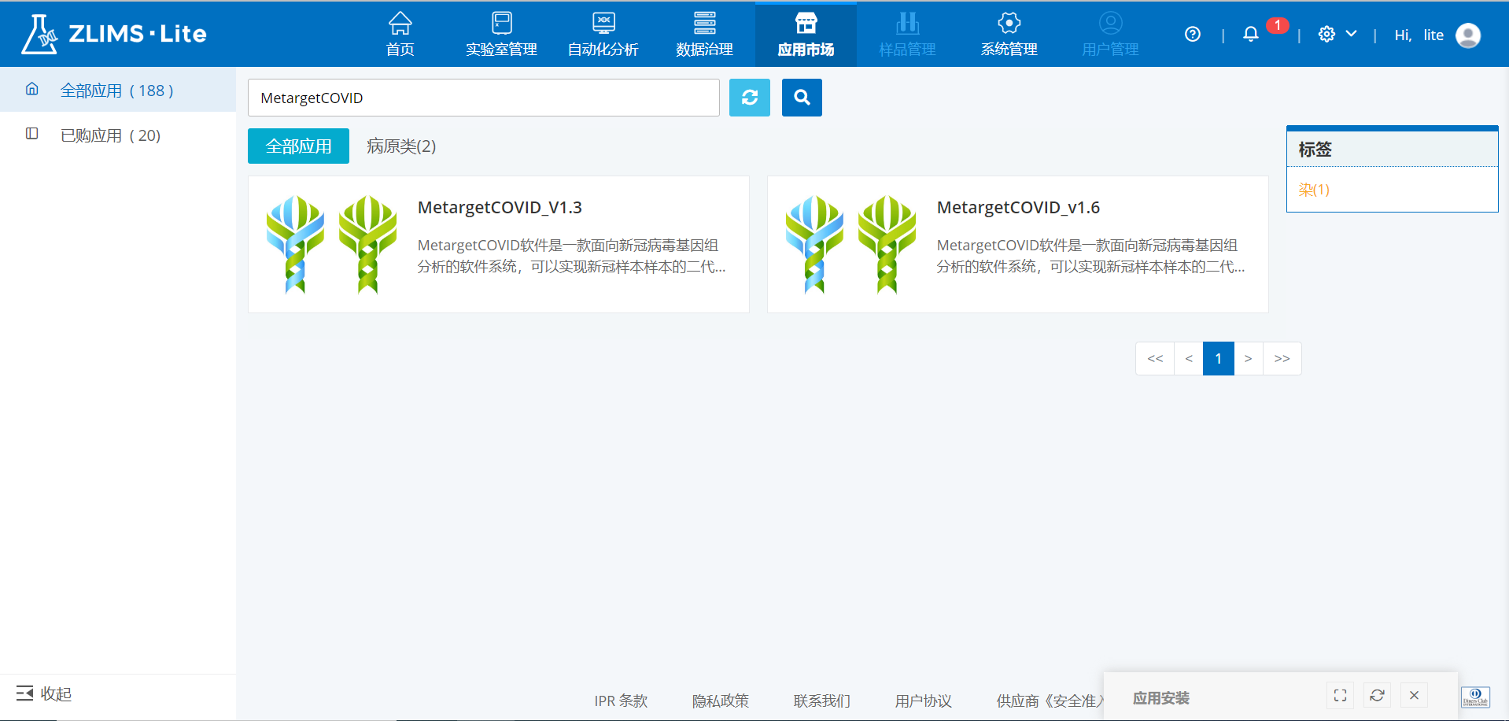The height and width of the screenshot is (721, 1509).
Task: Open MetargetCOVID_V1.3 app title
Action: point(500,208)
